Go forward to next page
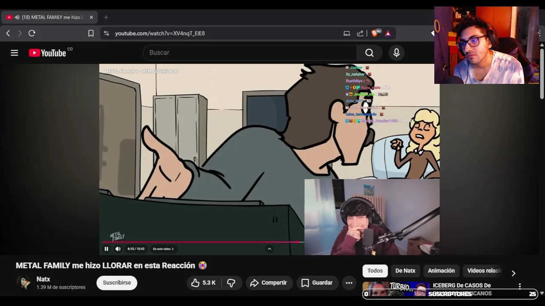545x306 pixels. tap(20, 33)
